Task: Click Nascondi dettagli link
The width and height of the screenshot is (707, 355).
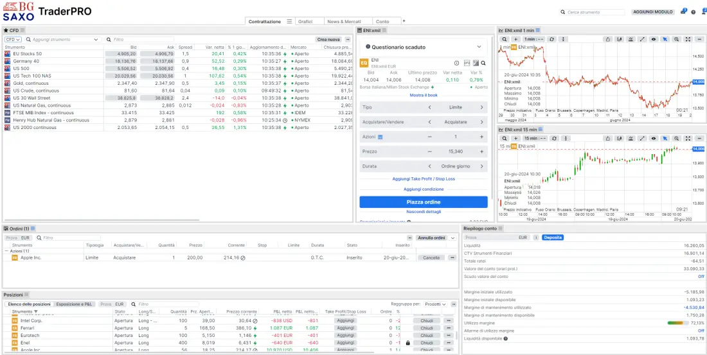Action: pyautogui.click(x=424, y=212)
